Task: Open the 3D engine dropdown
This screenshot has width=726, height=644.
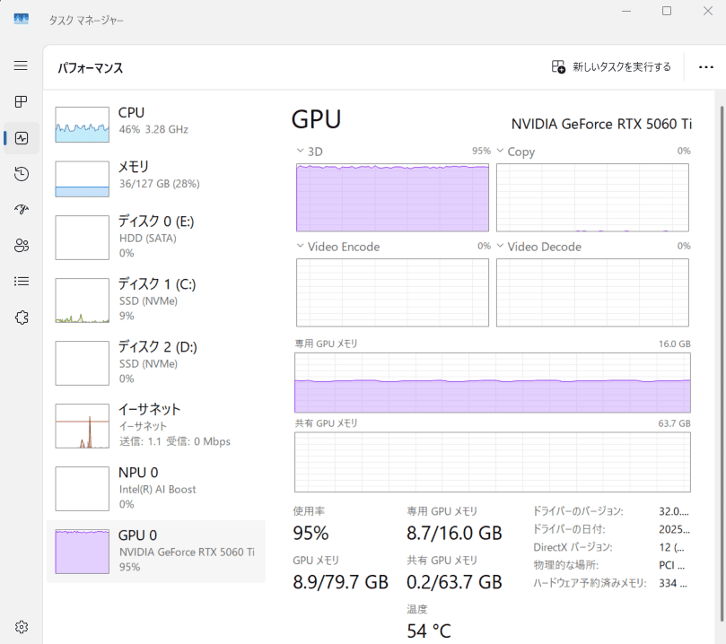Action: click(299, 151)
